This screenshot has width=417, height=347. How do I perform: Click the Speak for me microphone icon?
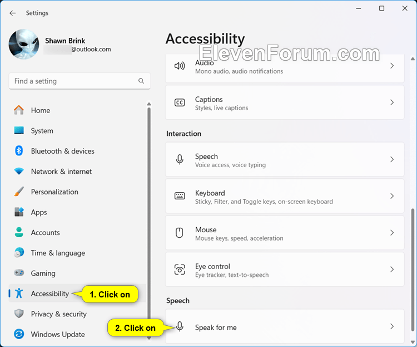[x=180, y=326]
